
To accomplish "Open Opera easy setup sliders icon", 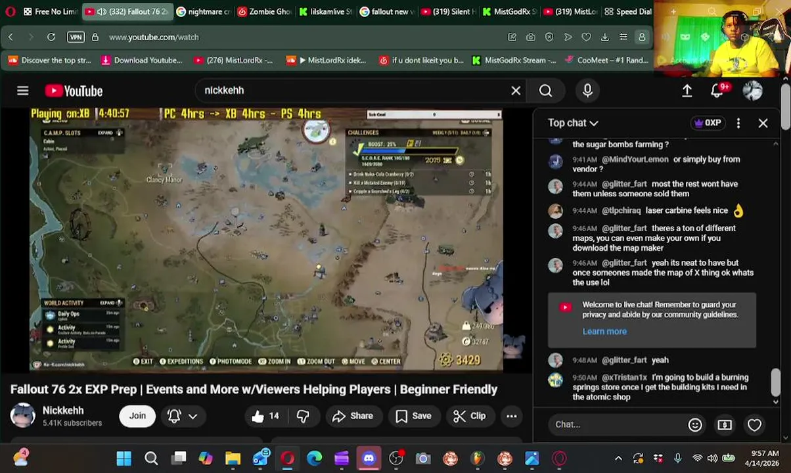I will click(623, 37).
